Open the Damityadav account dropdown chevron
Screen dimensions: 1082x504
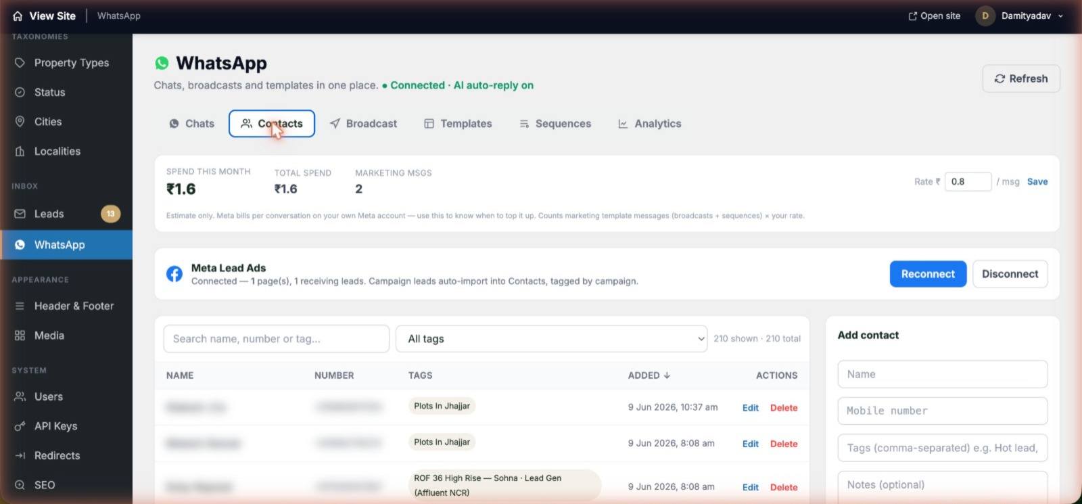(x=1060, y=16)
